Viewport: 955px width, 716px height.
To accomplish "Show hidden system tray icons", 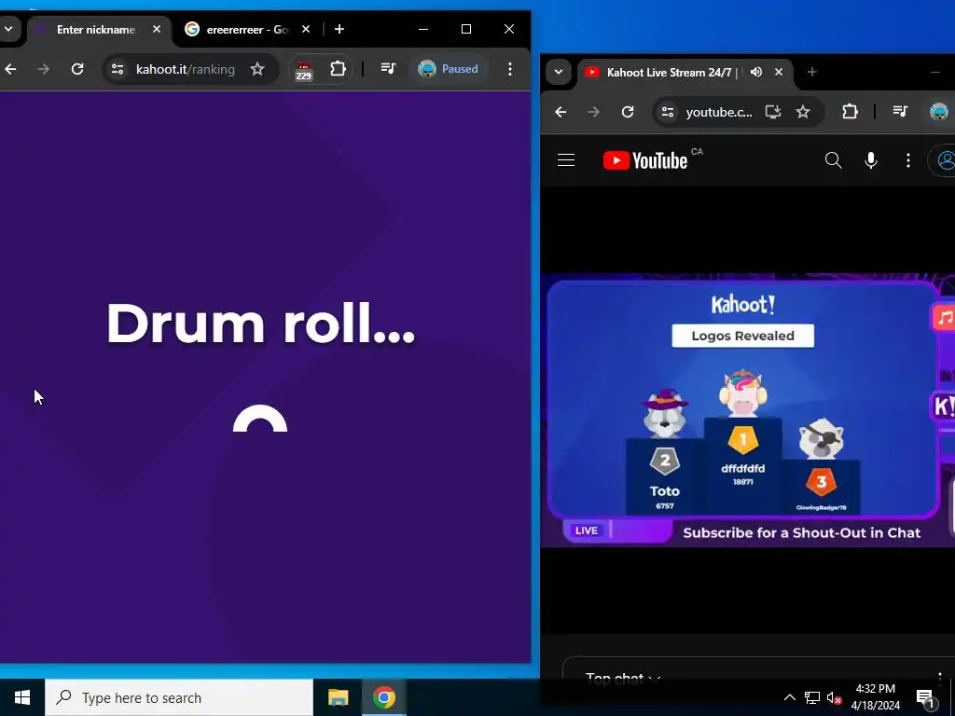I will (x=789, y=697).
